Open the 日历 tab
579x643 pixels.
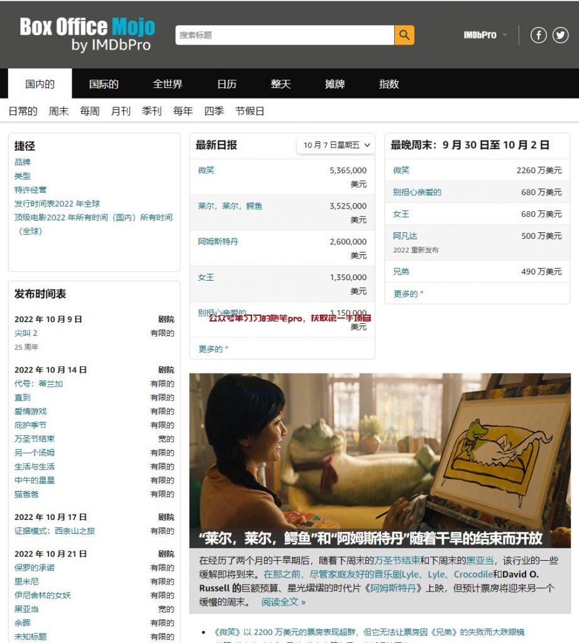click(x=227, y=84)
